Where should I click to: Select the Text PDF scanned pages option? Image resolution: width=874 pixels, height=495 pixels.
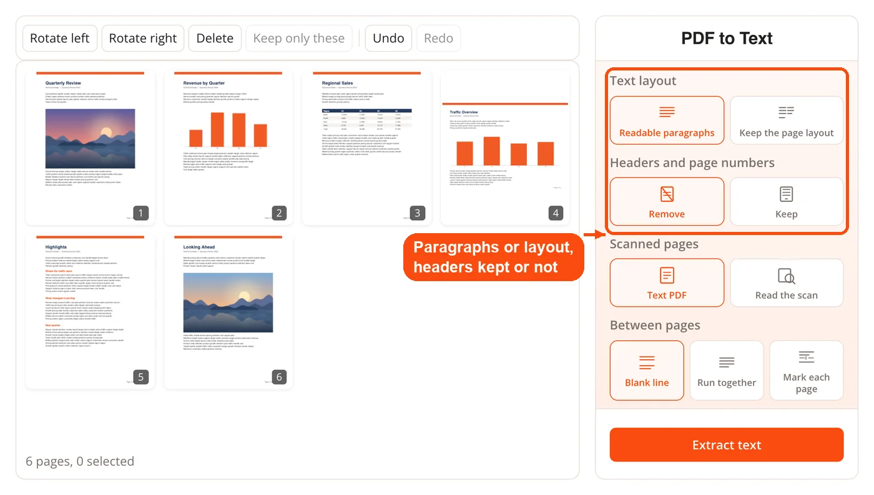667,282
